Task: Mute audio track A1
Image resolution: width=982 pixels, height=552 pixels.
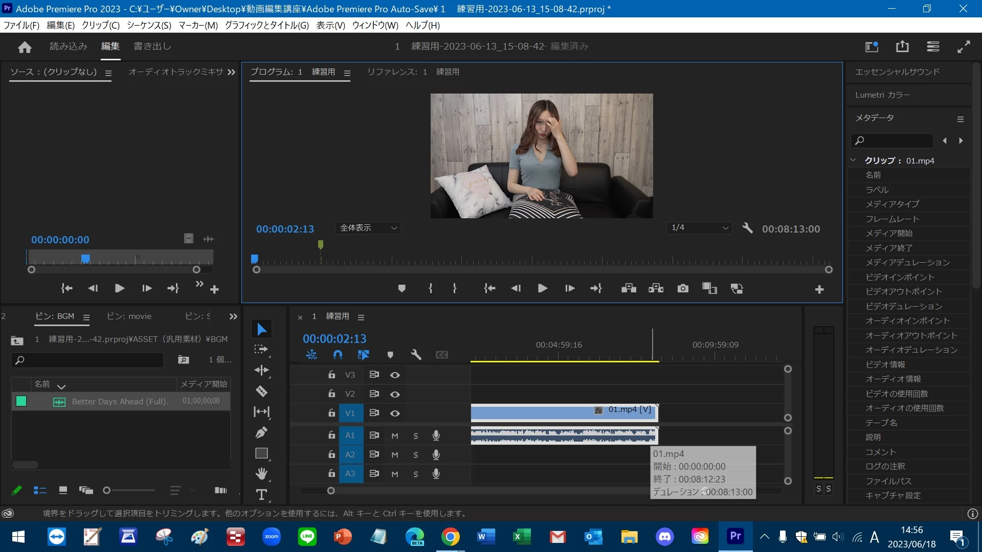Action: click(395, 436)
